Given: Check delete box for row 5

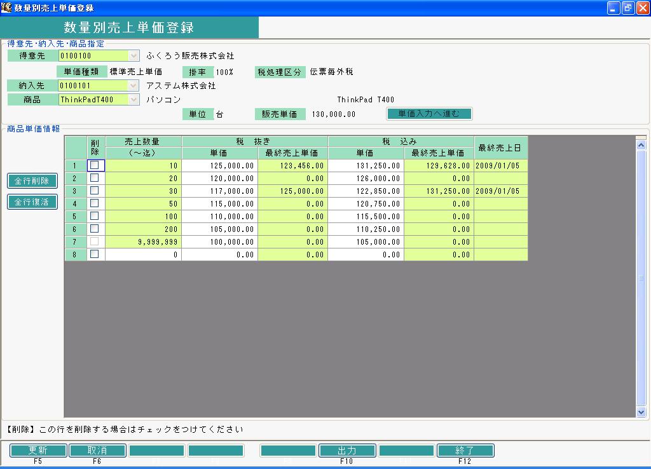Looking at the screenshot, I should 95,216.
